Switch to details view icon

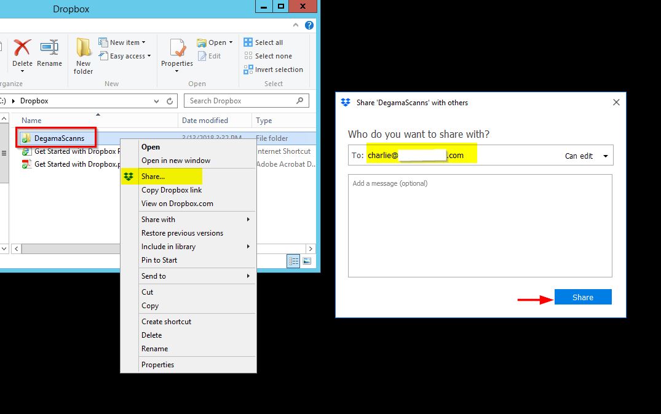click(293, 261)
